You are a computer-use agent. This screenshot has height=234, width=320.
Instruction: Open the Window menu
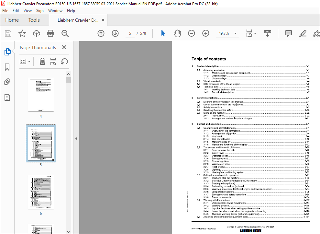(55, 11)
